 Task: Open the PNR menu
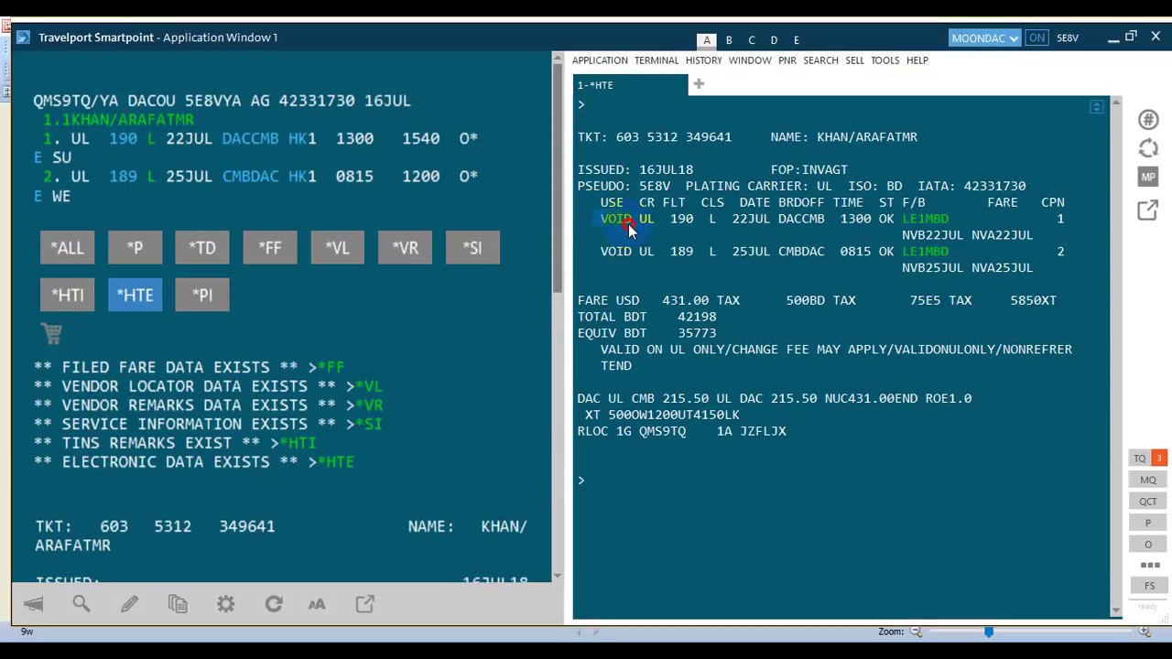[x=787, y=60]
